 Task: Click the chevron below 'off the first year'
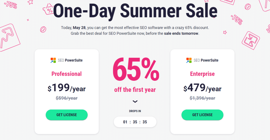tap(135, 101)
